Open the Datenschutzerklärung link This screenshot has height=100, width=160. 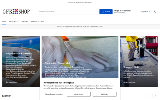(x=104, y=88)
